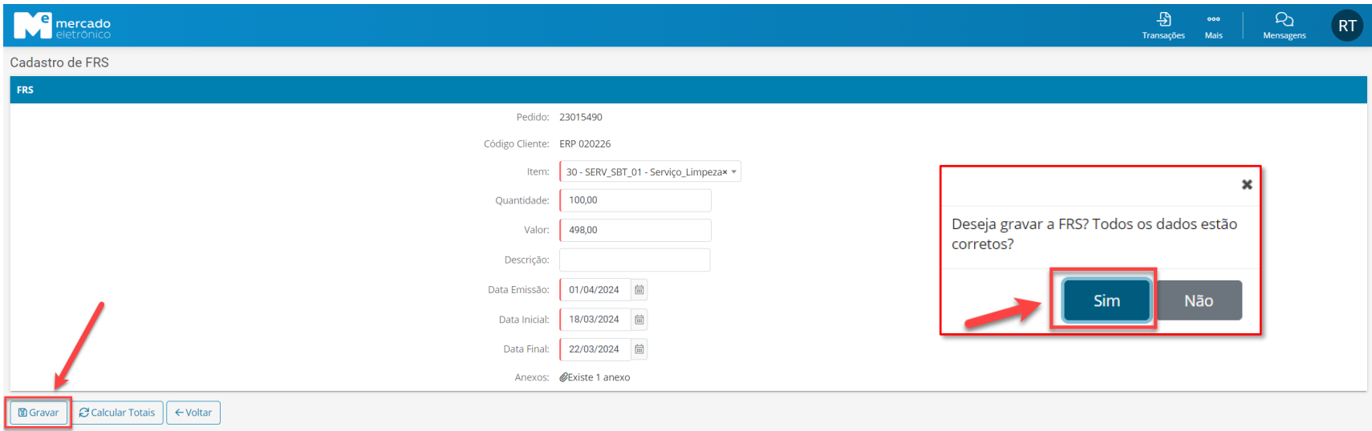The height and width of the screenshot is (431, 1372).
Task: Open the Transações menu
Action: click(1163, 26)
